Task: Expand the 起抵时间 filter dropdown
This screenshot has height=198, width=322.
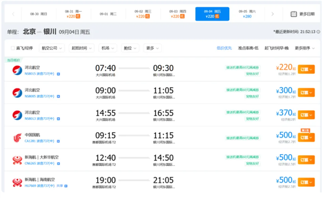Action: [x=82, y=48]
